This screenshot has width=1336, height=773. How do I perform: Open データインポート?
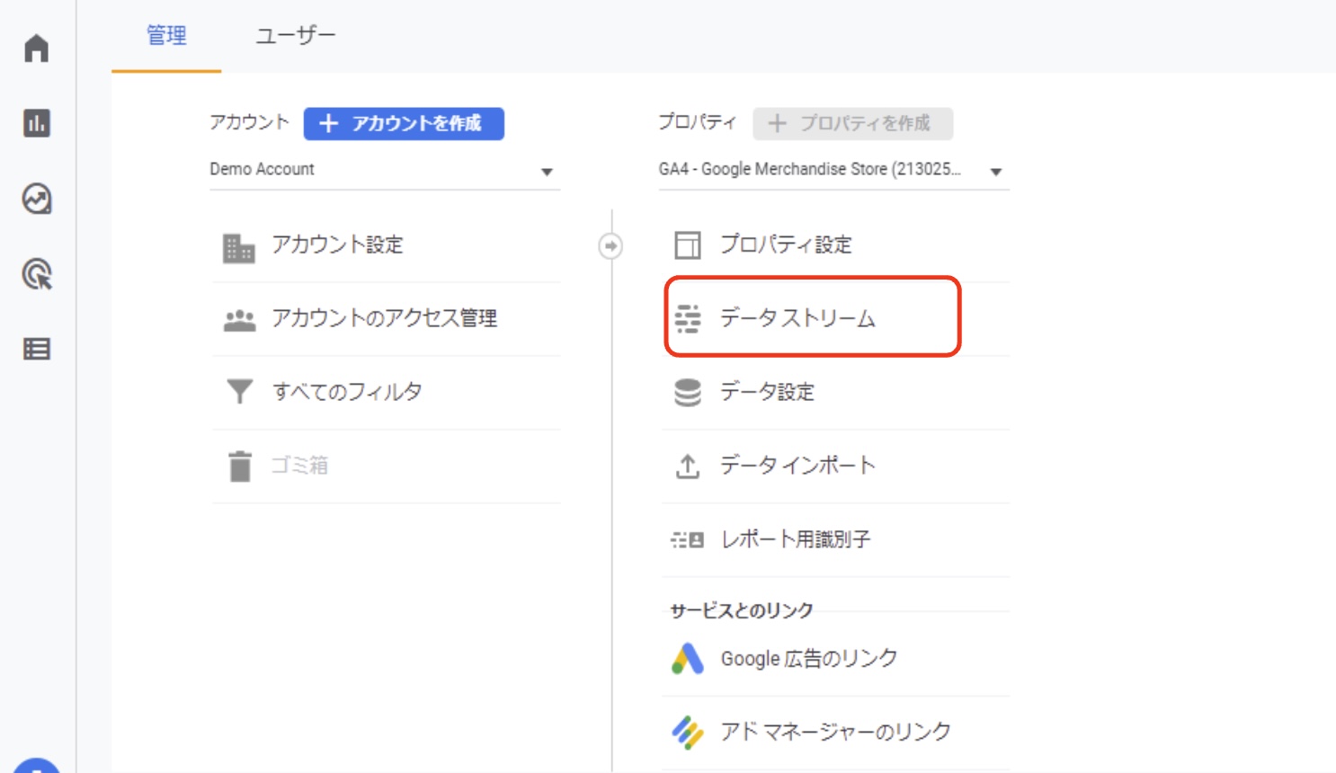tap(835, 466)
